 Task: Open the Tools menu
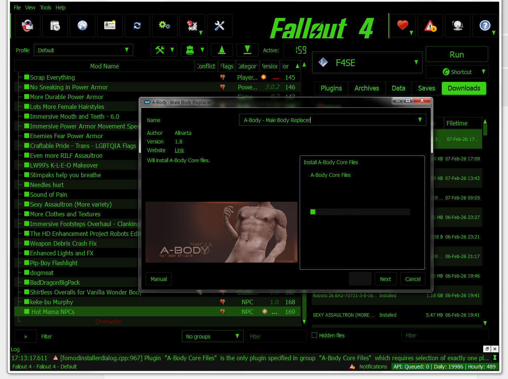[x=45, y=8]
